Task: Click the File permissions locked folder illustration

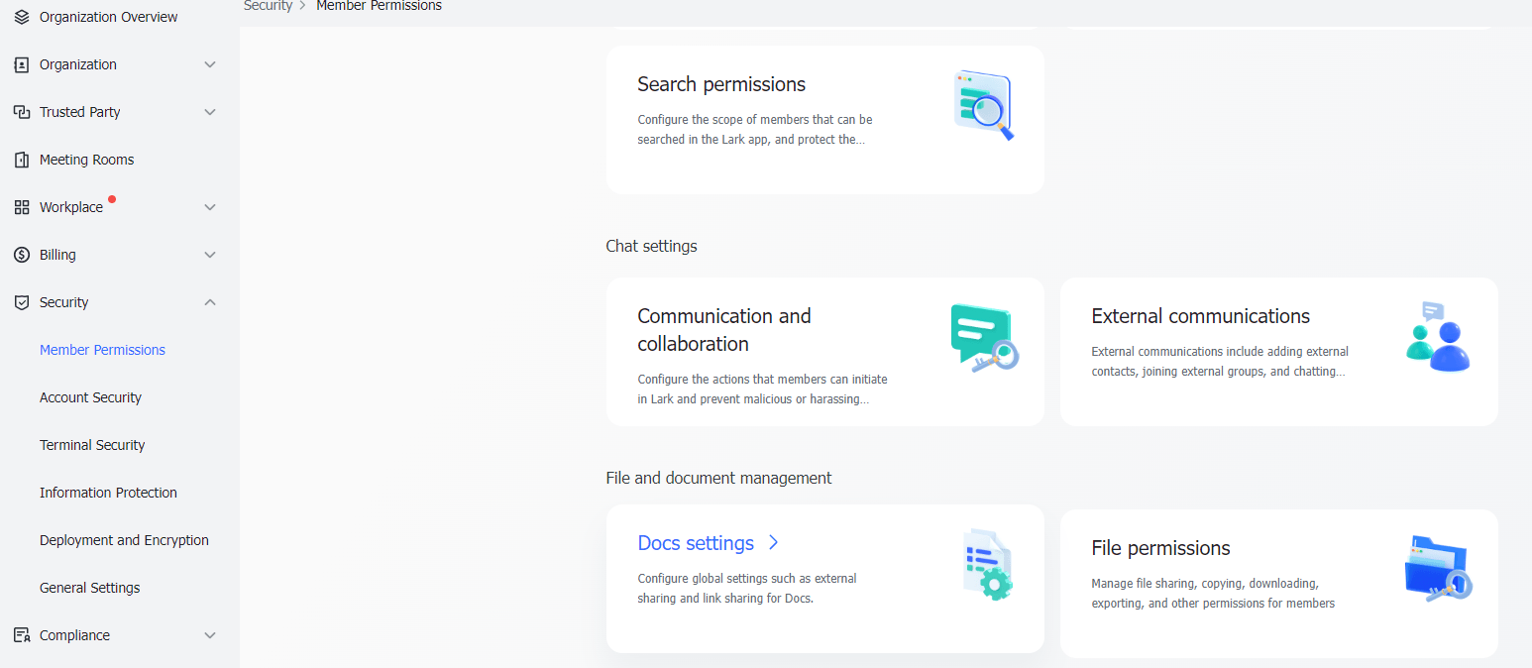Action: point(1437,567)
